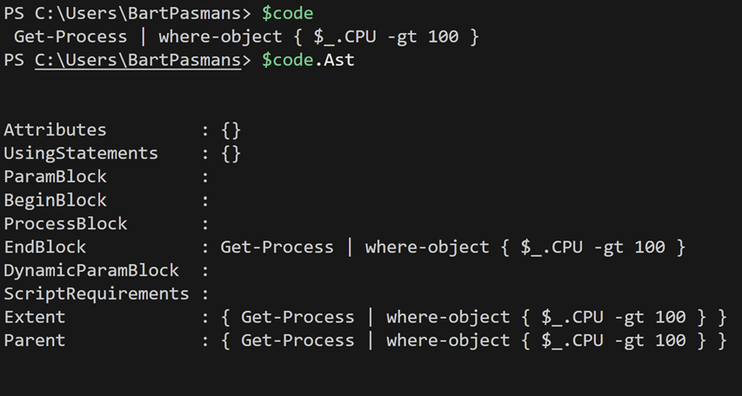The height and width of the screenshot is (396, 742).
Task: Click the empty braces value beside Attributes
Action: tap(231, 130)
